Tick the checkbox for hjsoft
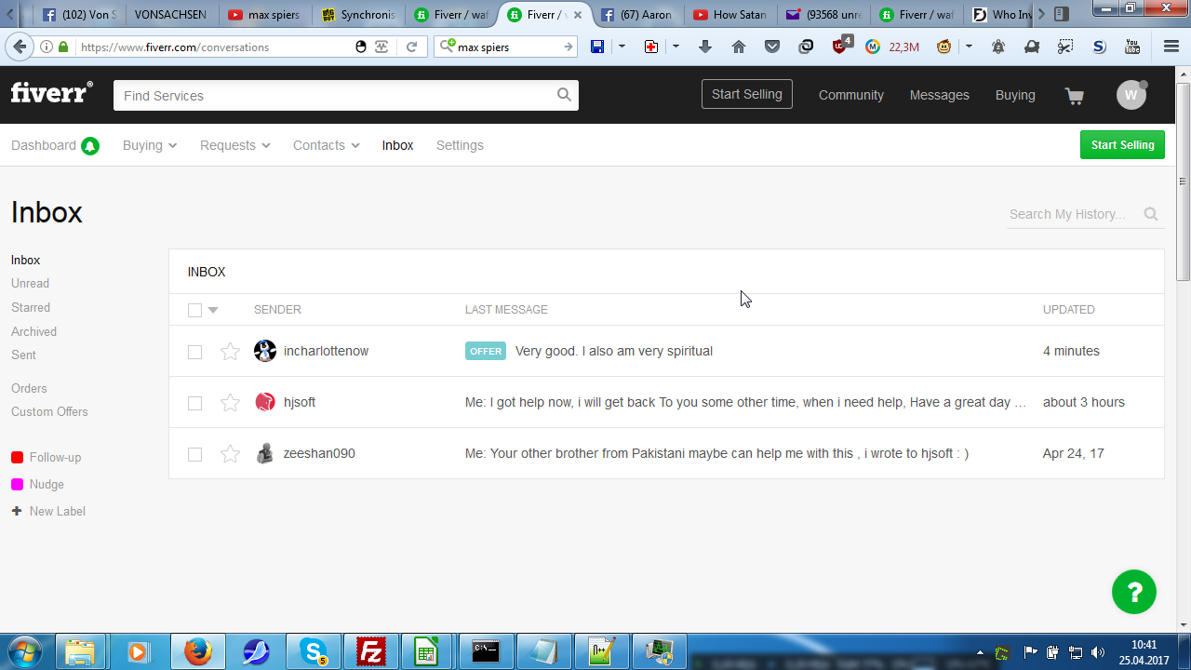This screenshot has height=670, width=1191. click(x=194, y=403)
